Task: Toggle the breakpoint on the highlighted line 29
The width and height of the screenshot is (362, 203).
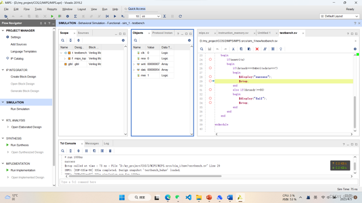Action: (x=210, y=81)
